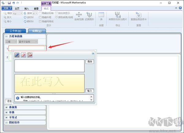Toggle 隐藏外框 hide frame checkbox
184x133 pixels.
(40, 17)
